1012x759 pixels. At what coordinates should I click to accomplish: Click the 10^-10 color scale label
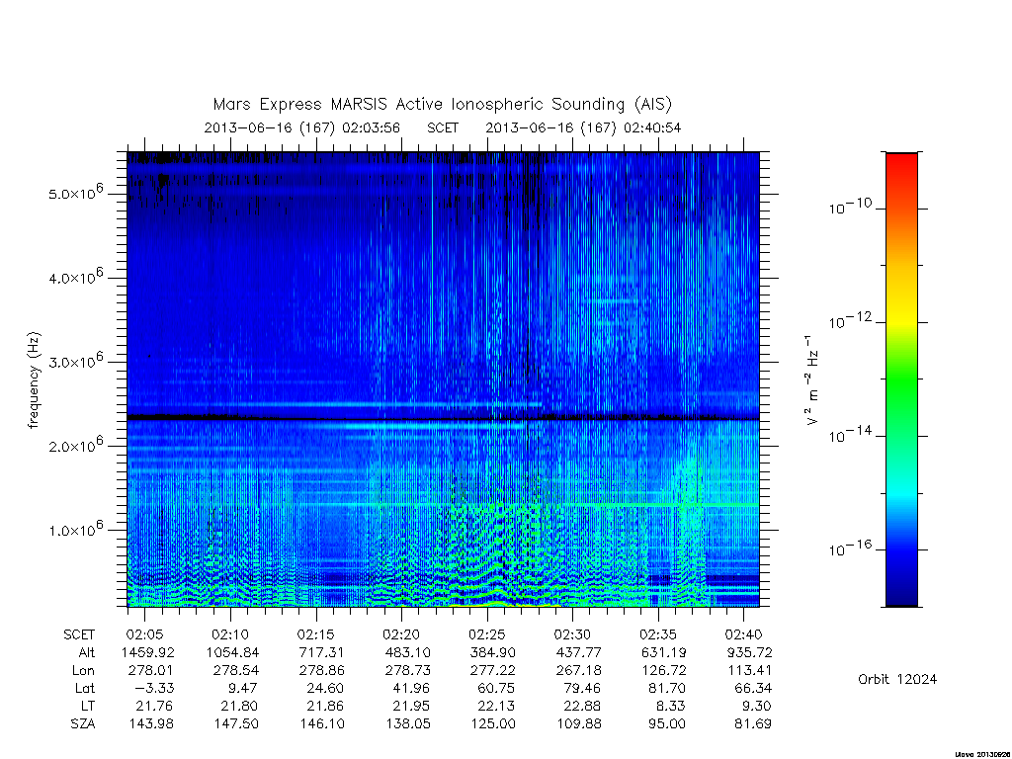[x=849, y=207]
